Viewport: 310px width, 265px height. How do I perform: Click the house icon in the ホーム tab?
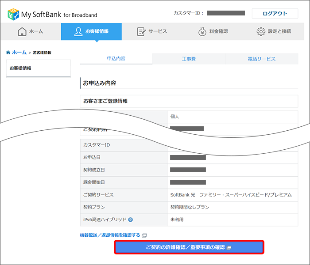click(x=22, y=31)
